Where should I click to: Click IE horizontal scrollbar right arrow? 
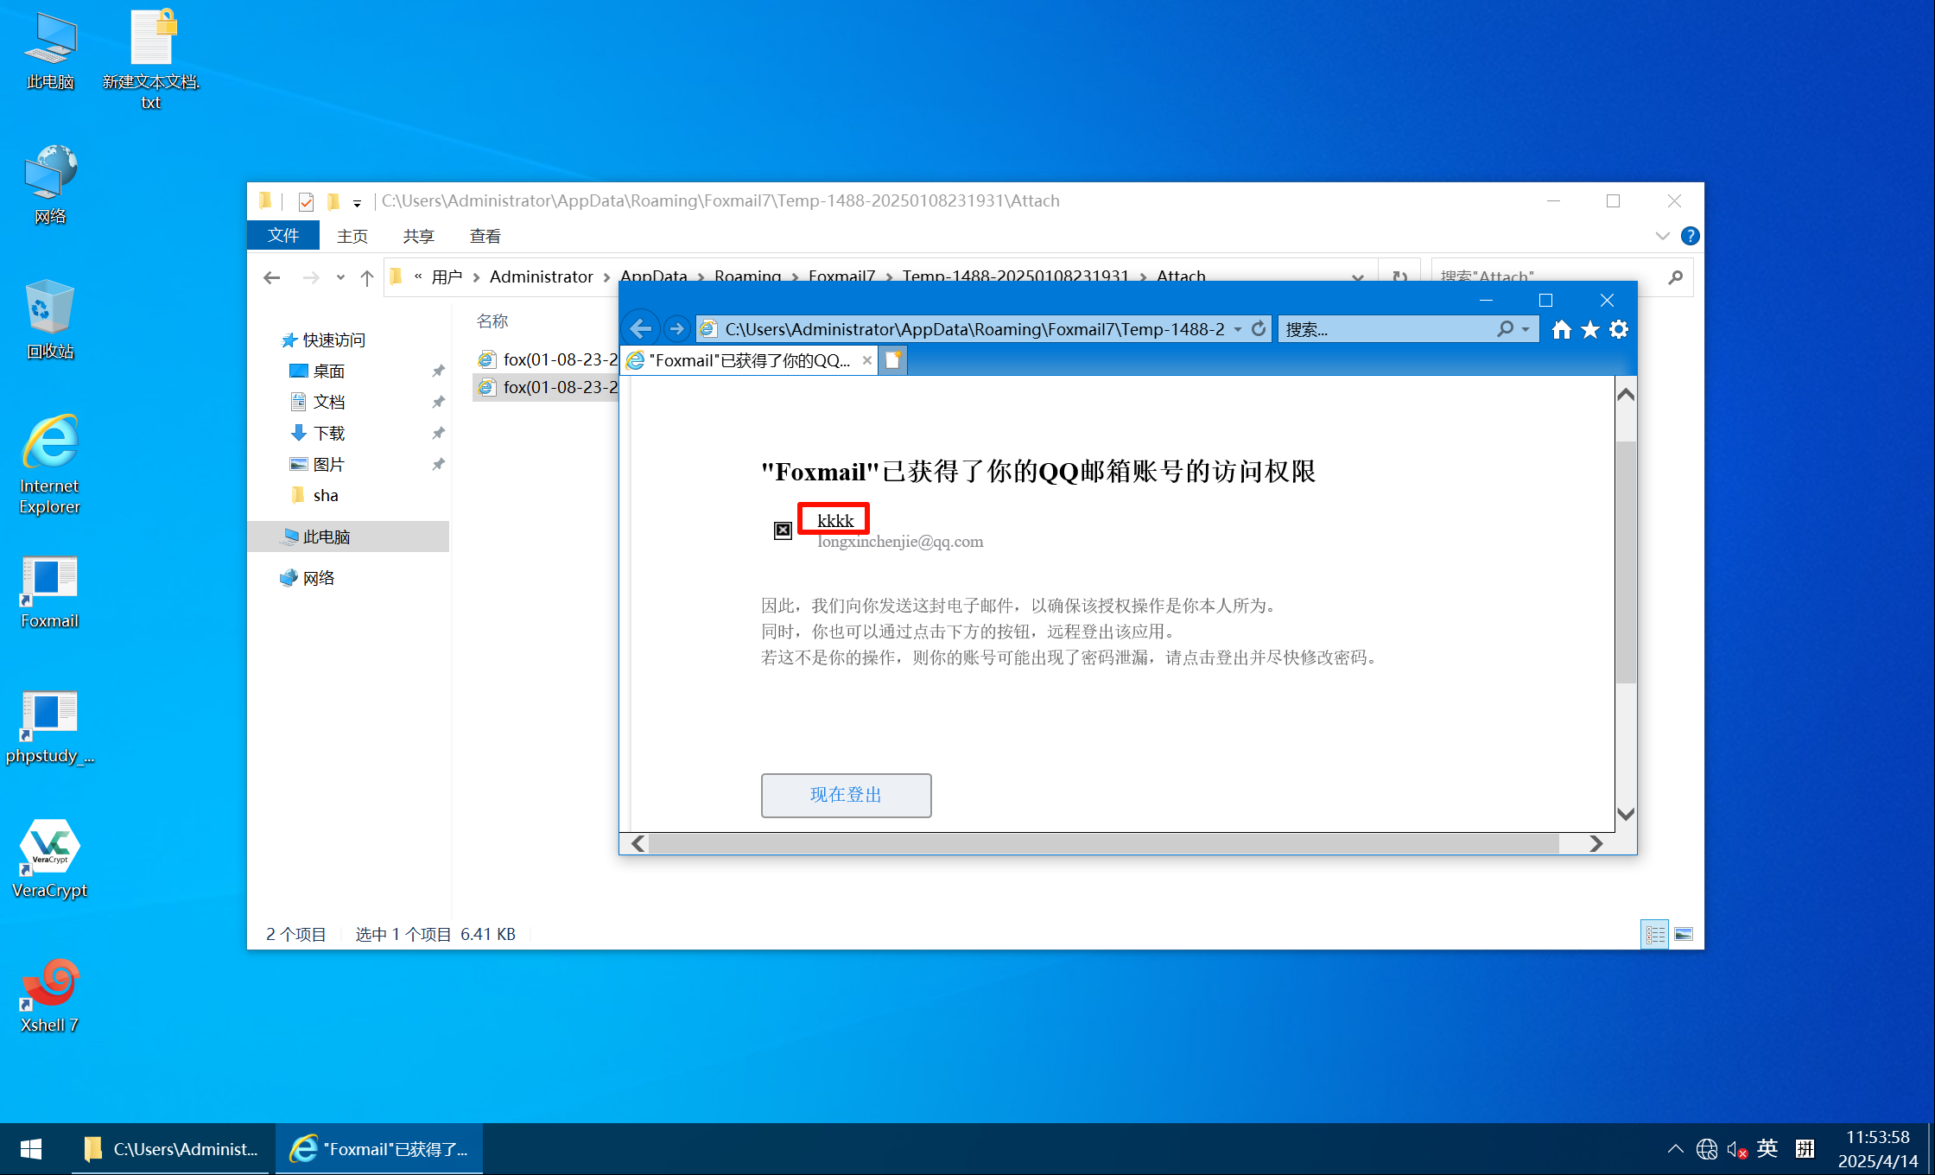1596,843
